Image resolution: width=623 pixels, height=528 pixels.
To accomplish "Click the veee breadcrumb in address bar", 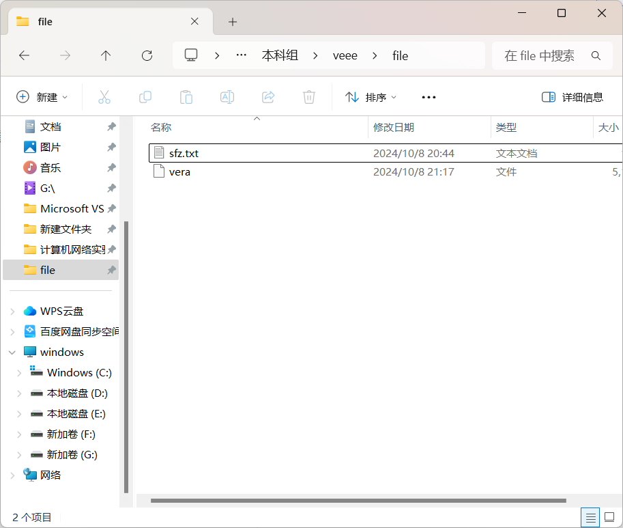I will (345, 56).
